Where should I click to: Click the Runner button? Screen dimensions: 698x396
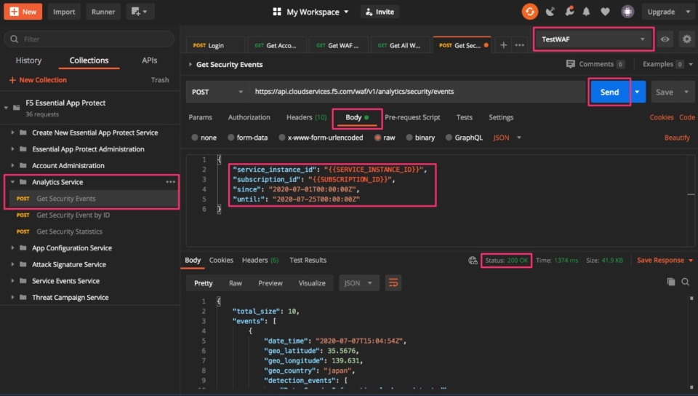click(x=103, y=12)
